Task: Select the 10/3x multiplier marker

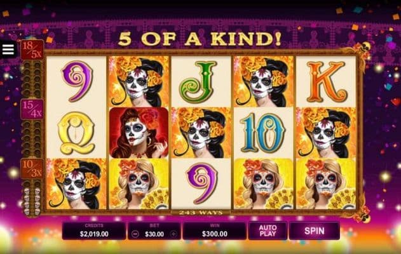Action: click(32, 168)
